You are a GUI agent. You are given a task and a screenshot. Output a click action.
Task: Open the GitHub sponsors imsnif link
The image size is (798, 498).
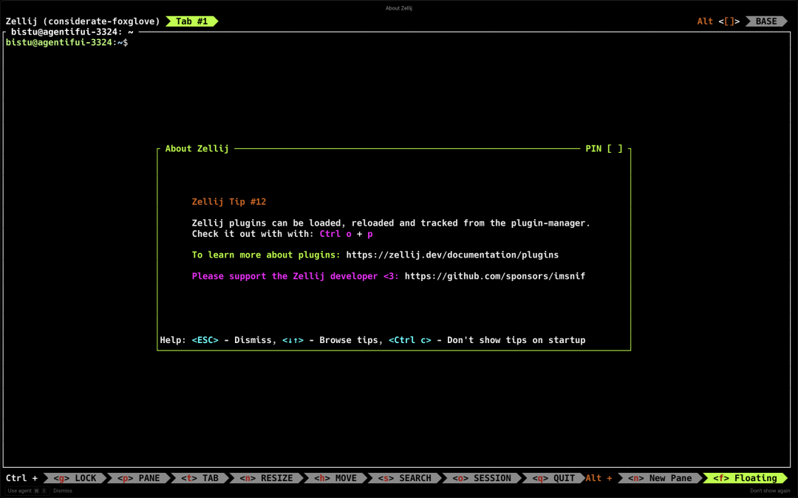pyautogui.click(x=494, y=276)
